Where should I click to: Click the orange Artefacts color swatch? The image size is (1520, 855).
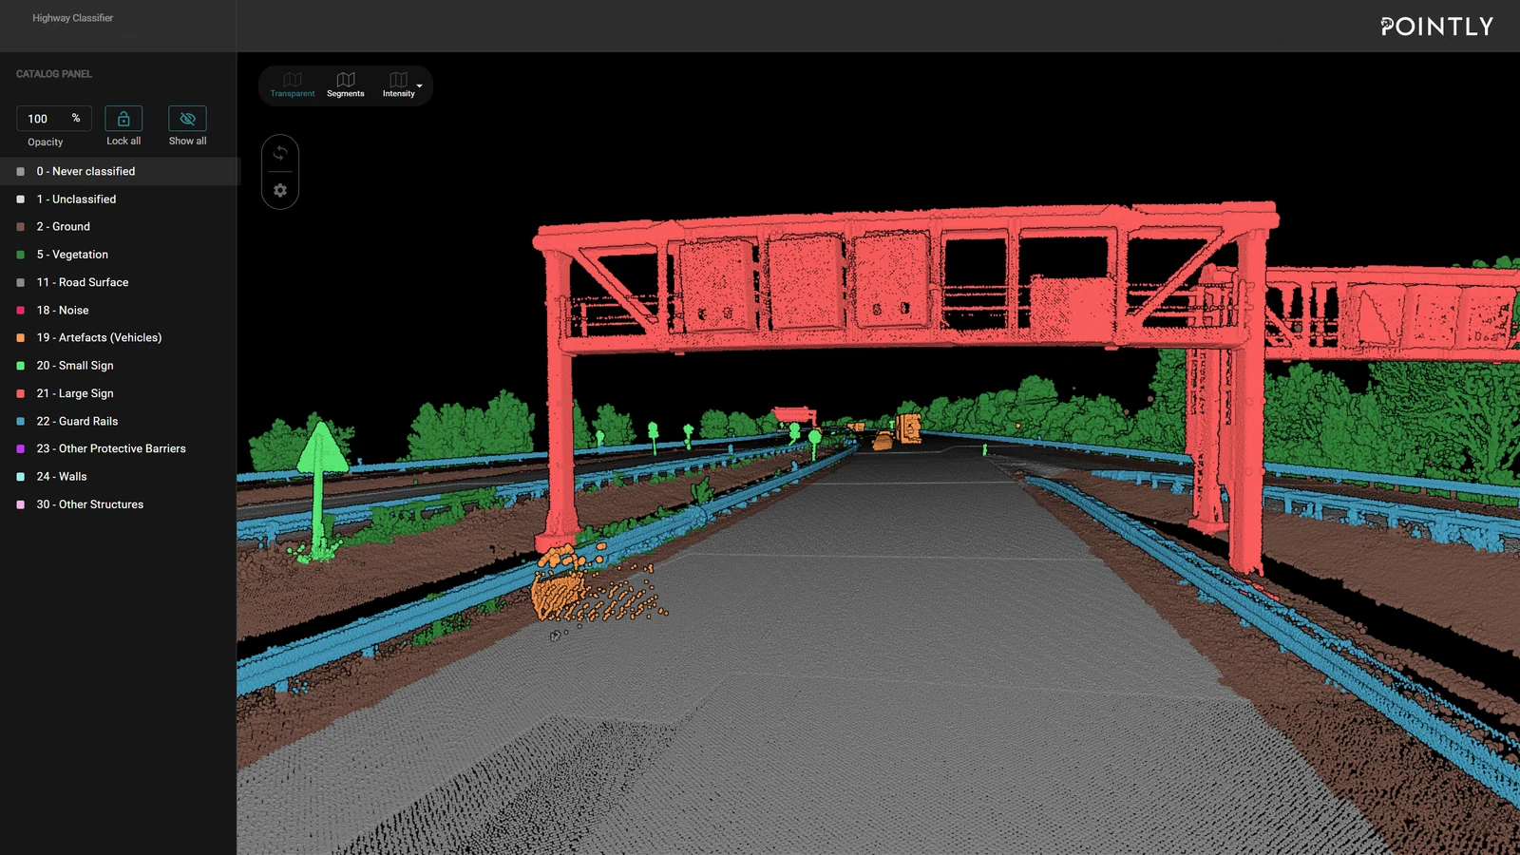tap(21, 338)
